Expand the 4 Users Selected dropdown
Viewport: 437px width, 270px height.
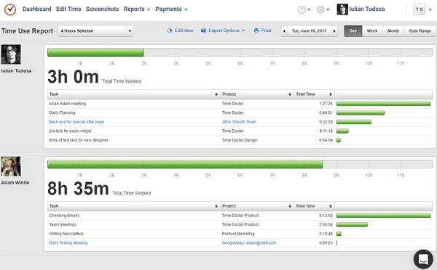tap(95, 30)
